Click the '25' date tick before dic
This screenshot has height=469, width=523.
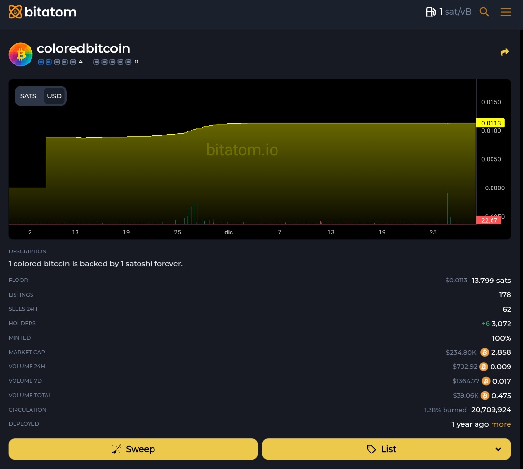(x=177, y=233)
